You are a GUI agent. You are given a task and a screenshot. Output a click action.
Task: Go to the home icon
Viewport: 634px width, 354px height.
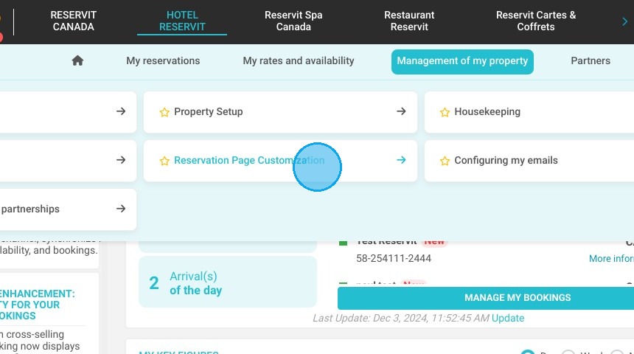(77, 60)
